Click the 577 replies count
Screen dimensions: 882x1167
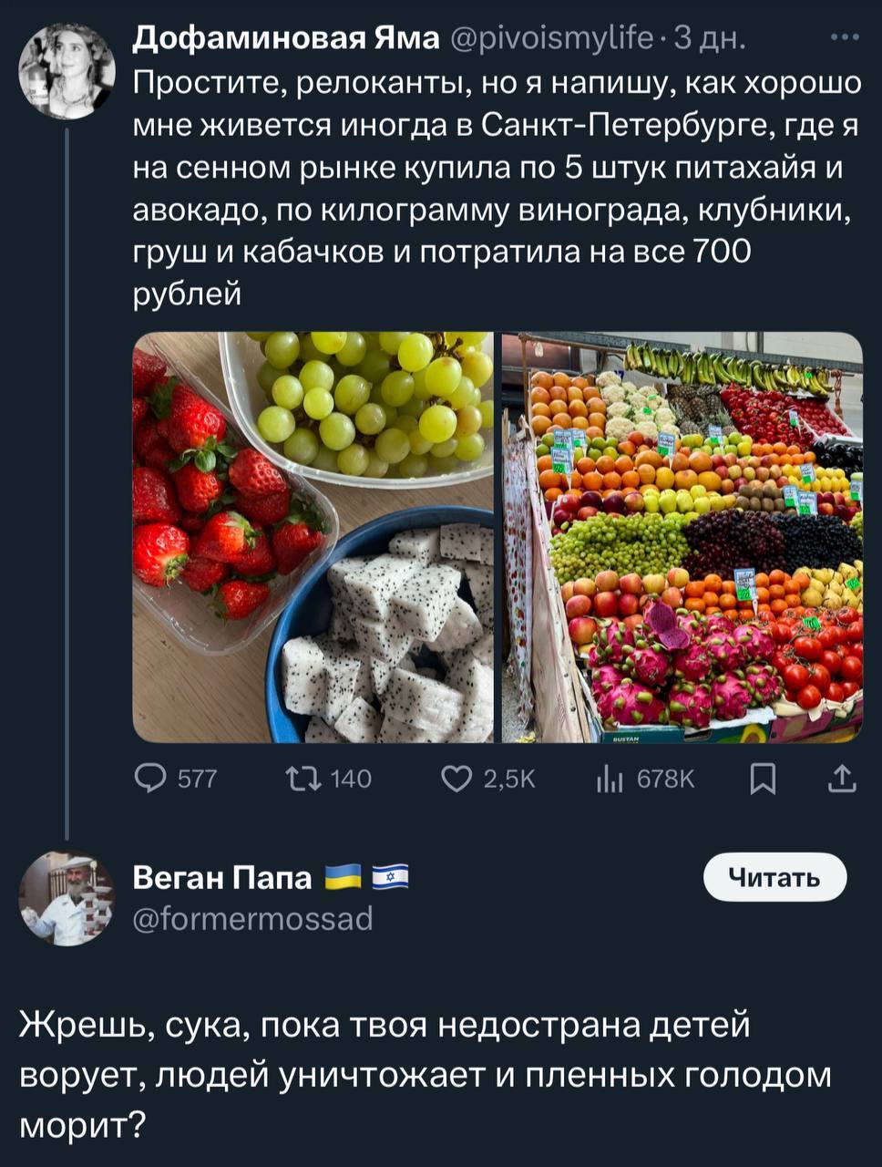coord(197,779)
